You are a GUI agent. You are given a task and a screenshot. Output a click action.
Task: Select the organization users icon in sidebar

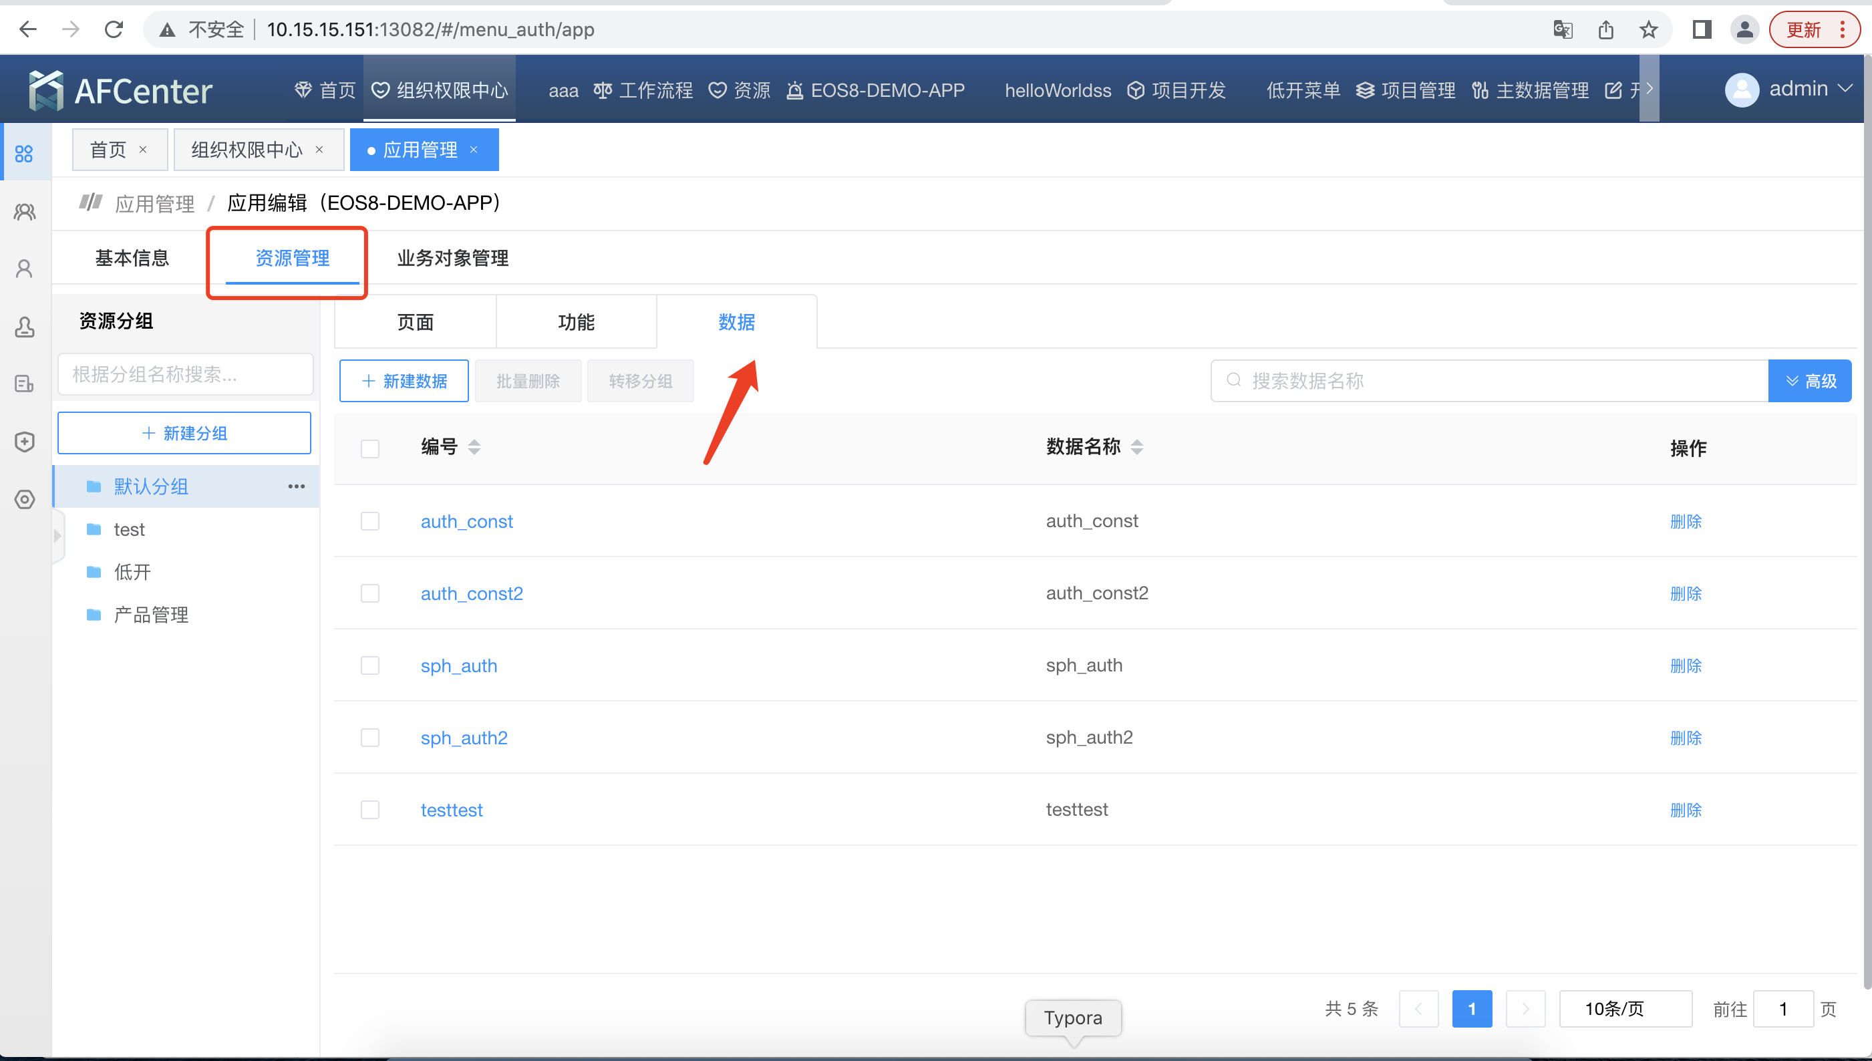tap(24, 212)
